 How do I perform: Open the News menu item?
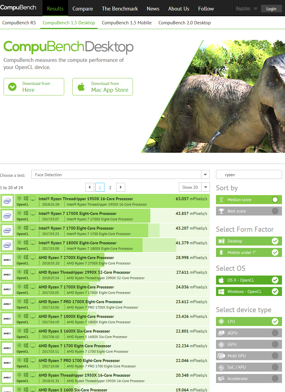pyautogui.click(x=153, y=8)
